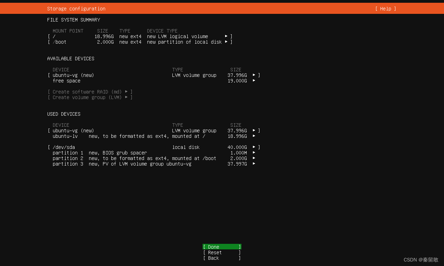Select partition 3 PV of LVM row
The image size is (444, 266).
coord(154,164)
